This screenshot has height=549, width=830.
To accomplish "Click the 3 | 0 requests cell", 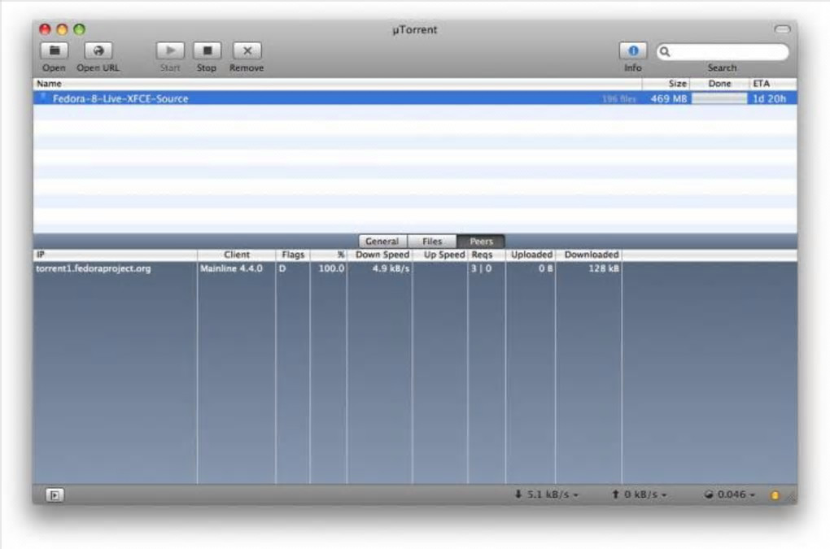I will click(x=481, y=268).
